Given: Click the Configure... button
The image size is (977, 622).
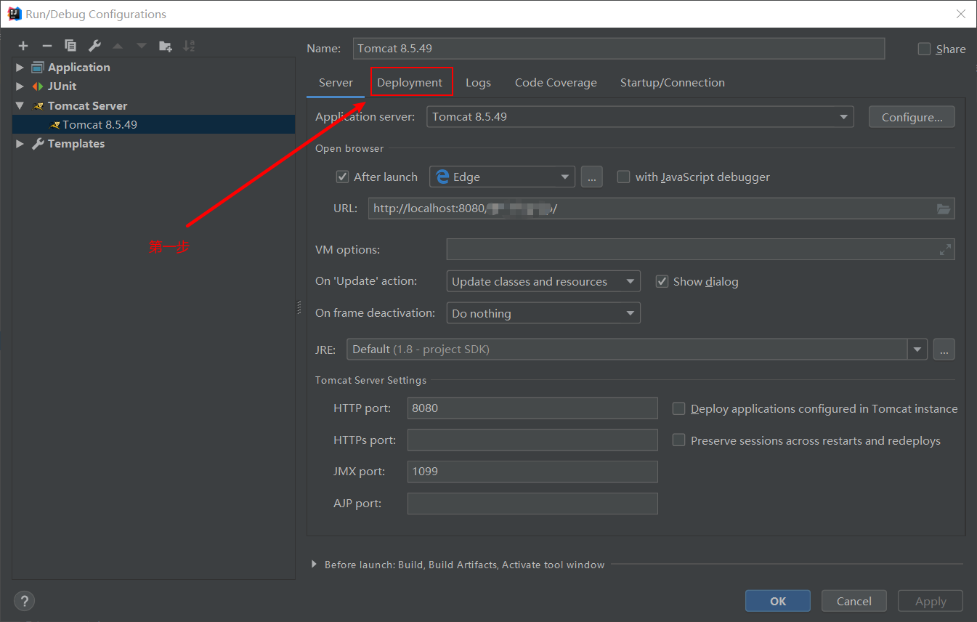Looking at the screenshot, I should 912,117.
